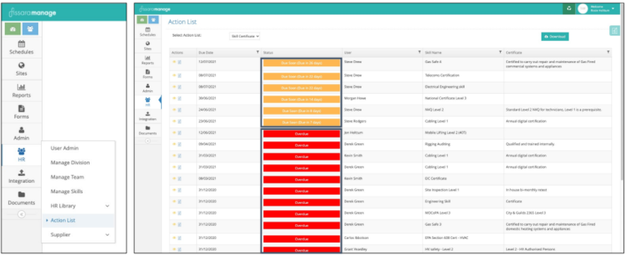Viewport: 627px width, 256px height.
Task: Open Manage Skills from HR menu
Action: (66, 191)
